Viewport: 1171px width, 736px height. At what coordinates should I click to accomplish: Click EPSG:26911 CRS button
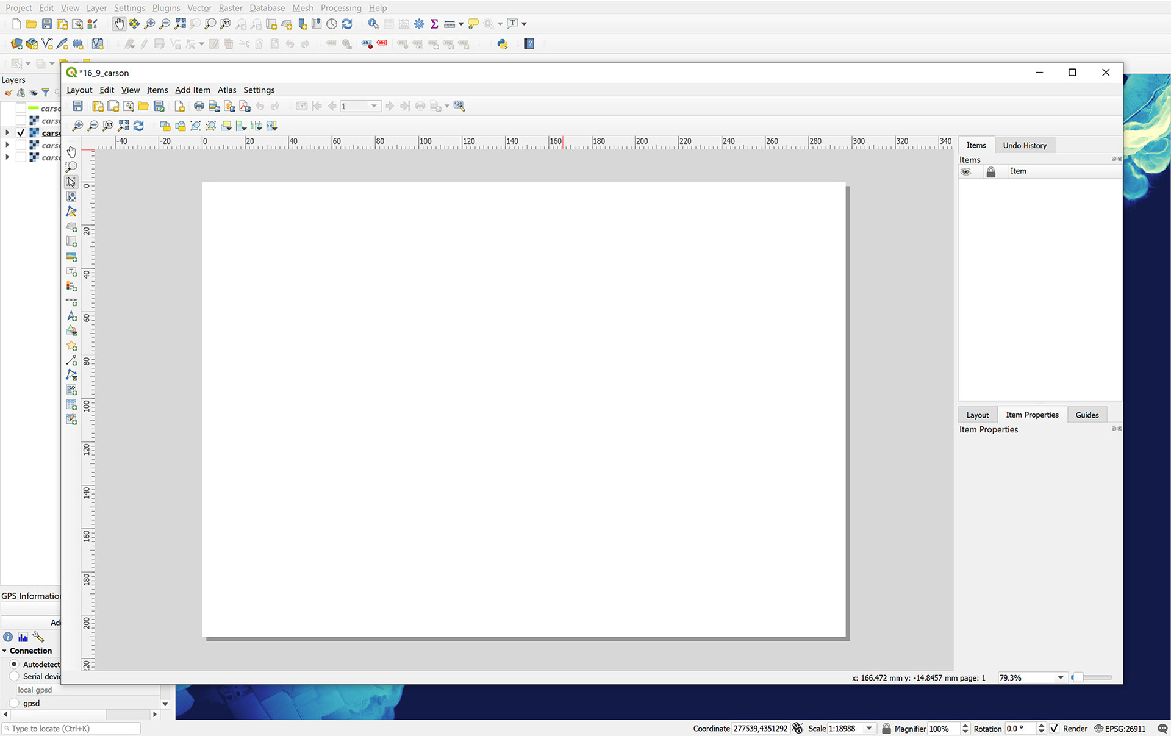1120,729
